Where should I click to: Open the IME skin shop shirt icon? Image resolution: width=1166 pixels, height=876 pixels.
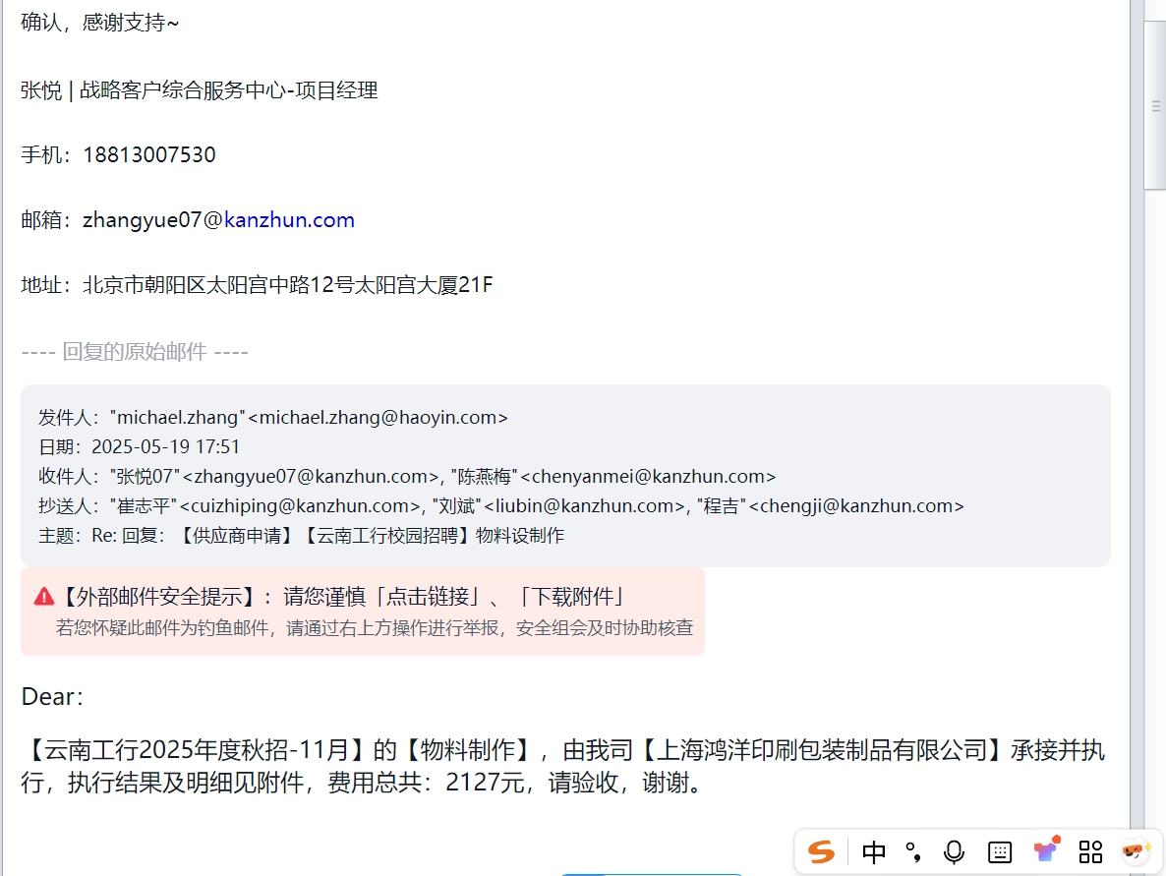click(x=1046, y=850)
